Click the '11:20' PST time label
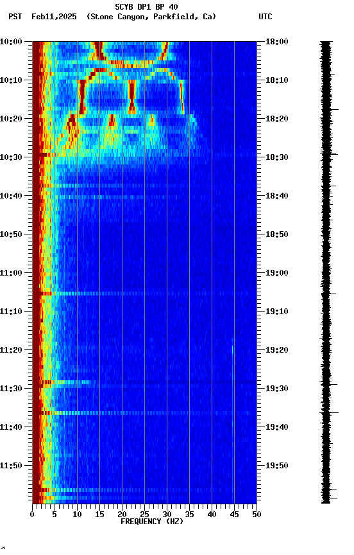354x555 pixels. (11, 350)
